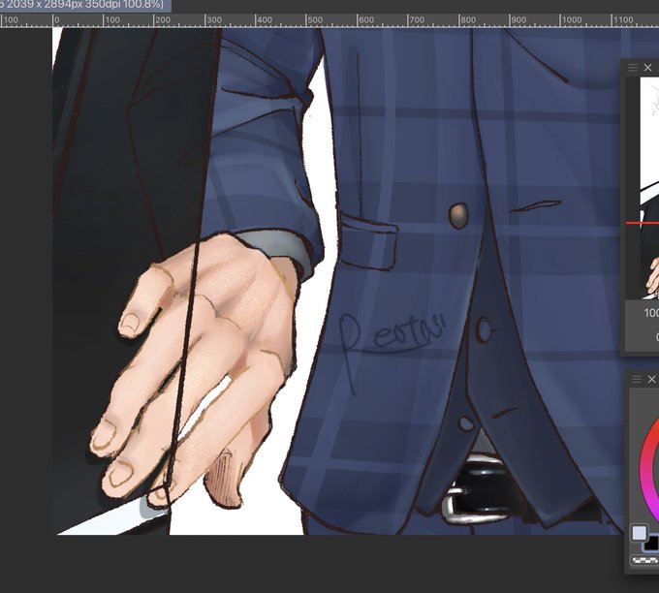The height and width of the screenshot is (593, 659).
Task: Open the color wheel panel hamburger menu
Action: coord(637,380)
